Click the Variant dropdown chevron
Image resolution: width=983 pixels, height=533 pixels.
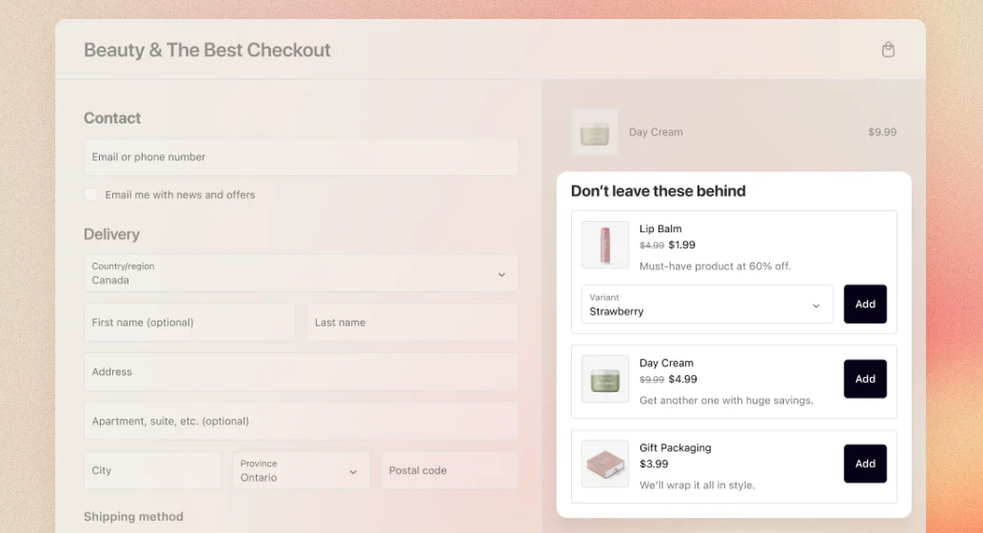[816, 306]
